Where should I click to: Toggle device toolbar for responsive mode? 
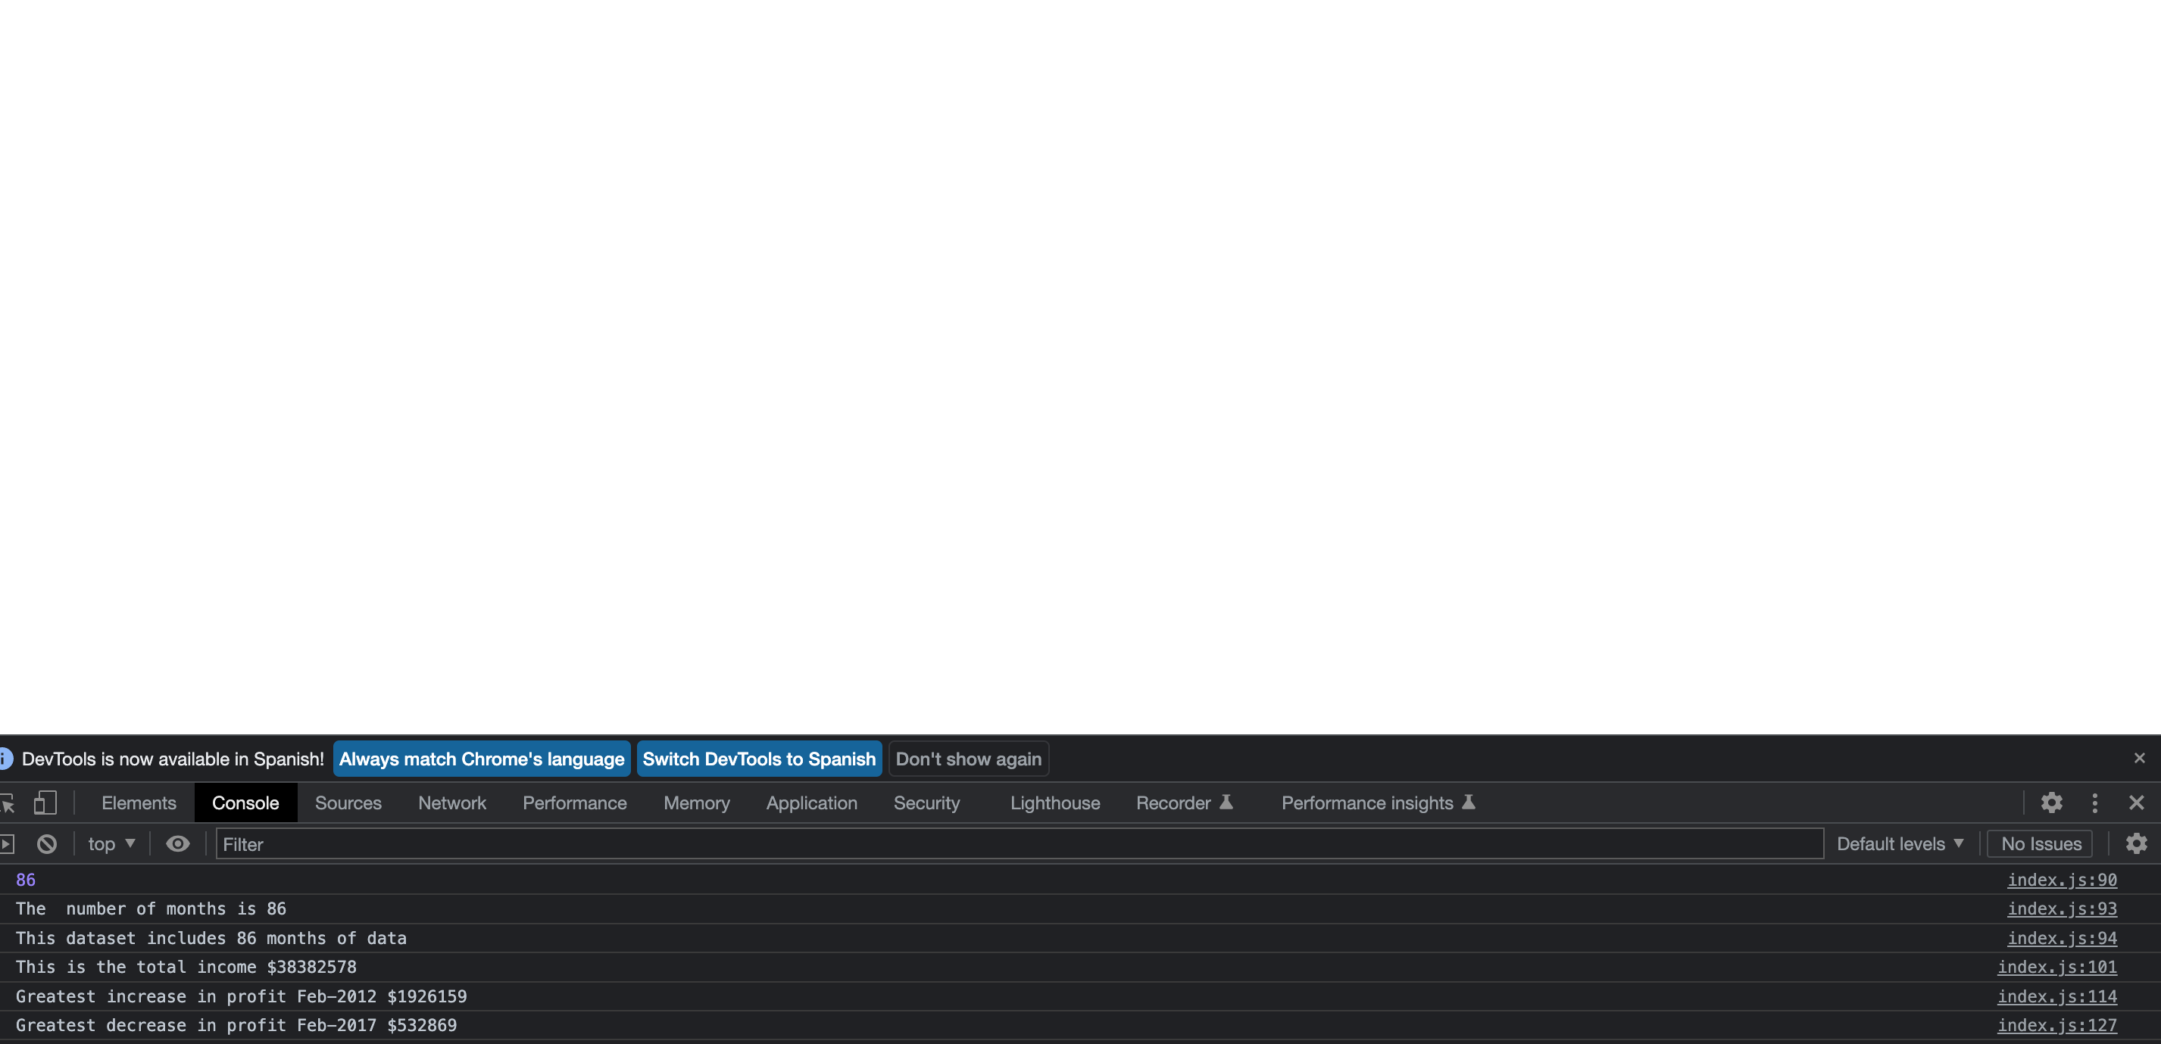click(46, 802)
